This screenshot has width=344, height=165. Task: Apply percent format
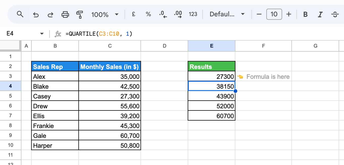point(148,14)
